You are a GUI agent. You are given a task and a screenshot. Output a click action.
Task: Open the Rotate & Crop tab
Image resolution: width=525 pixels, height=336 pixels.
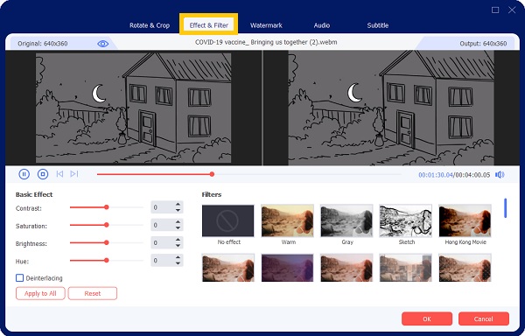[150, 25]
